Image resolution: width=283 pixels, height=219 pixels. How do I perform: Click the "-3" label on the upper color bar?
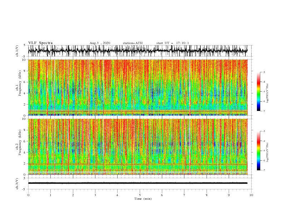[263, 72]
